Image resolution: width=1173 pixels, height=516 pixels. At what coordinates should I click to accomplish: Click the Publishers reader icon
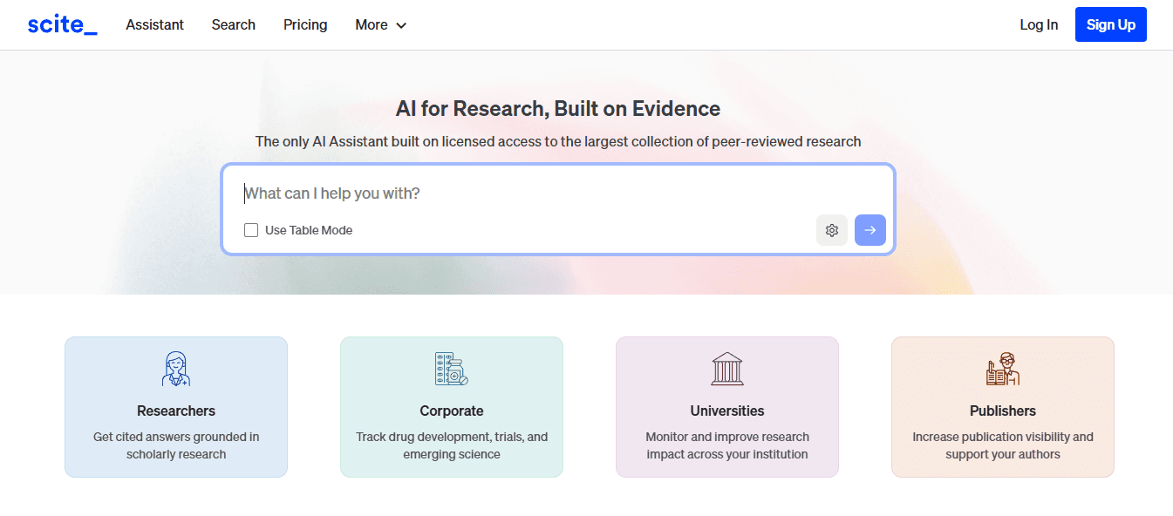tap(1003, 369)
